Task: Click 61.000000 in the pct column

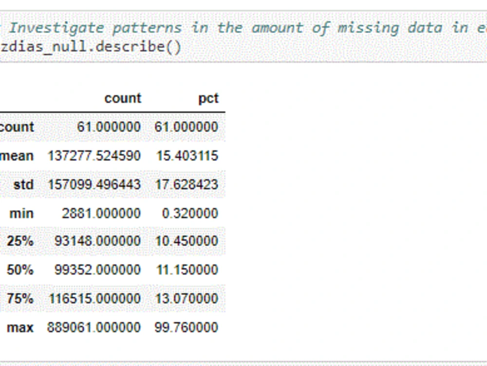Action: [x=187, y=127]
